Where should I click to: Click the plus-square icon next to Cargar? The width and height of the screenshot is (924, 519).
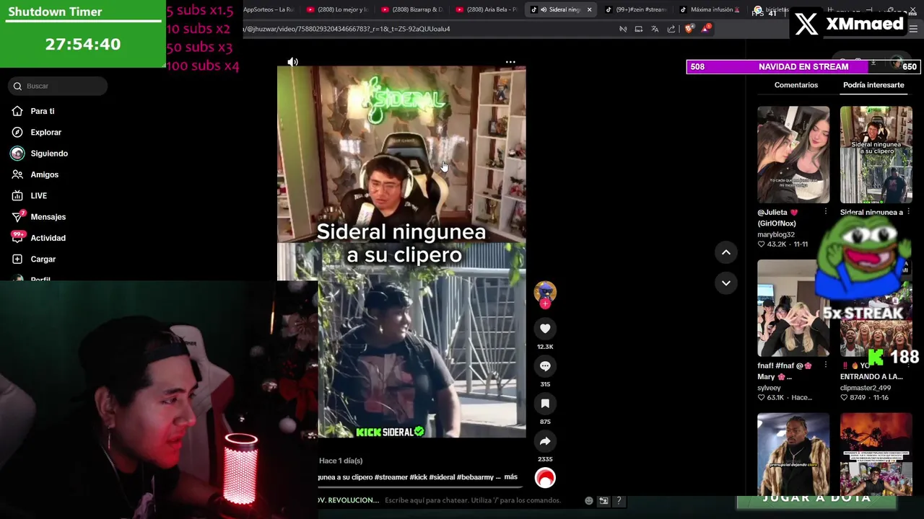(17, 259)
